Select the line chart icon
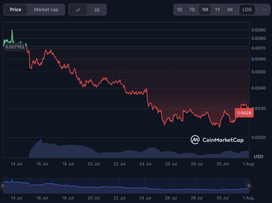The width and height of the screenshot is (272, 203). [78, 10]
